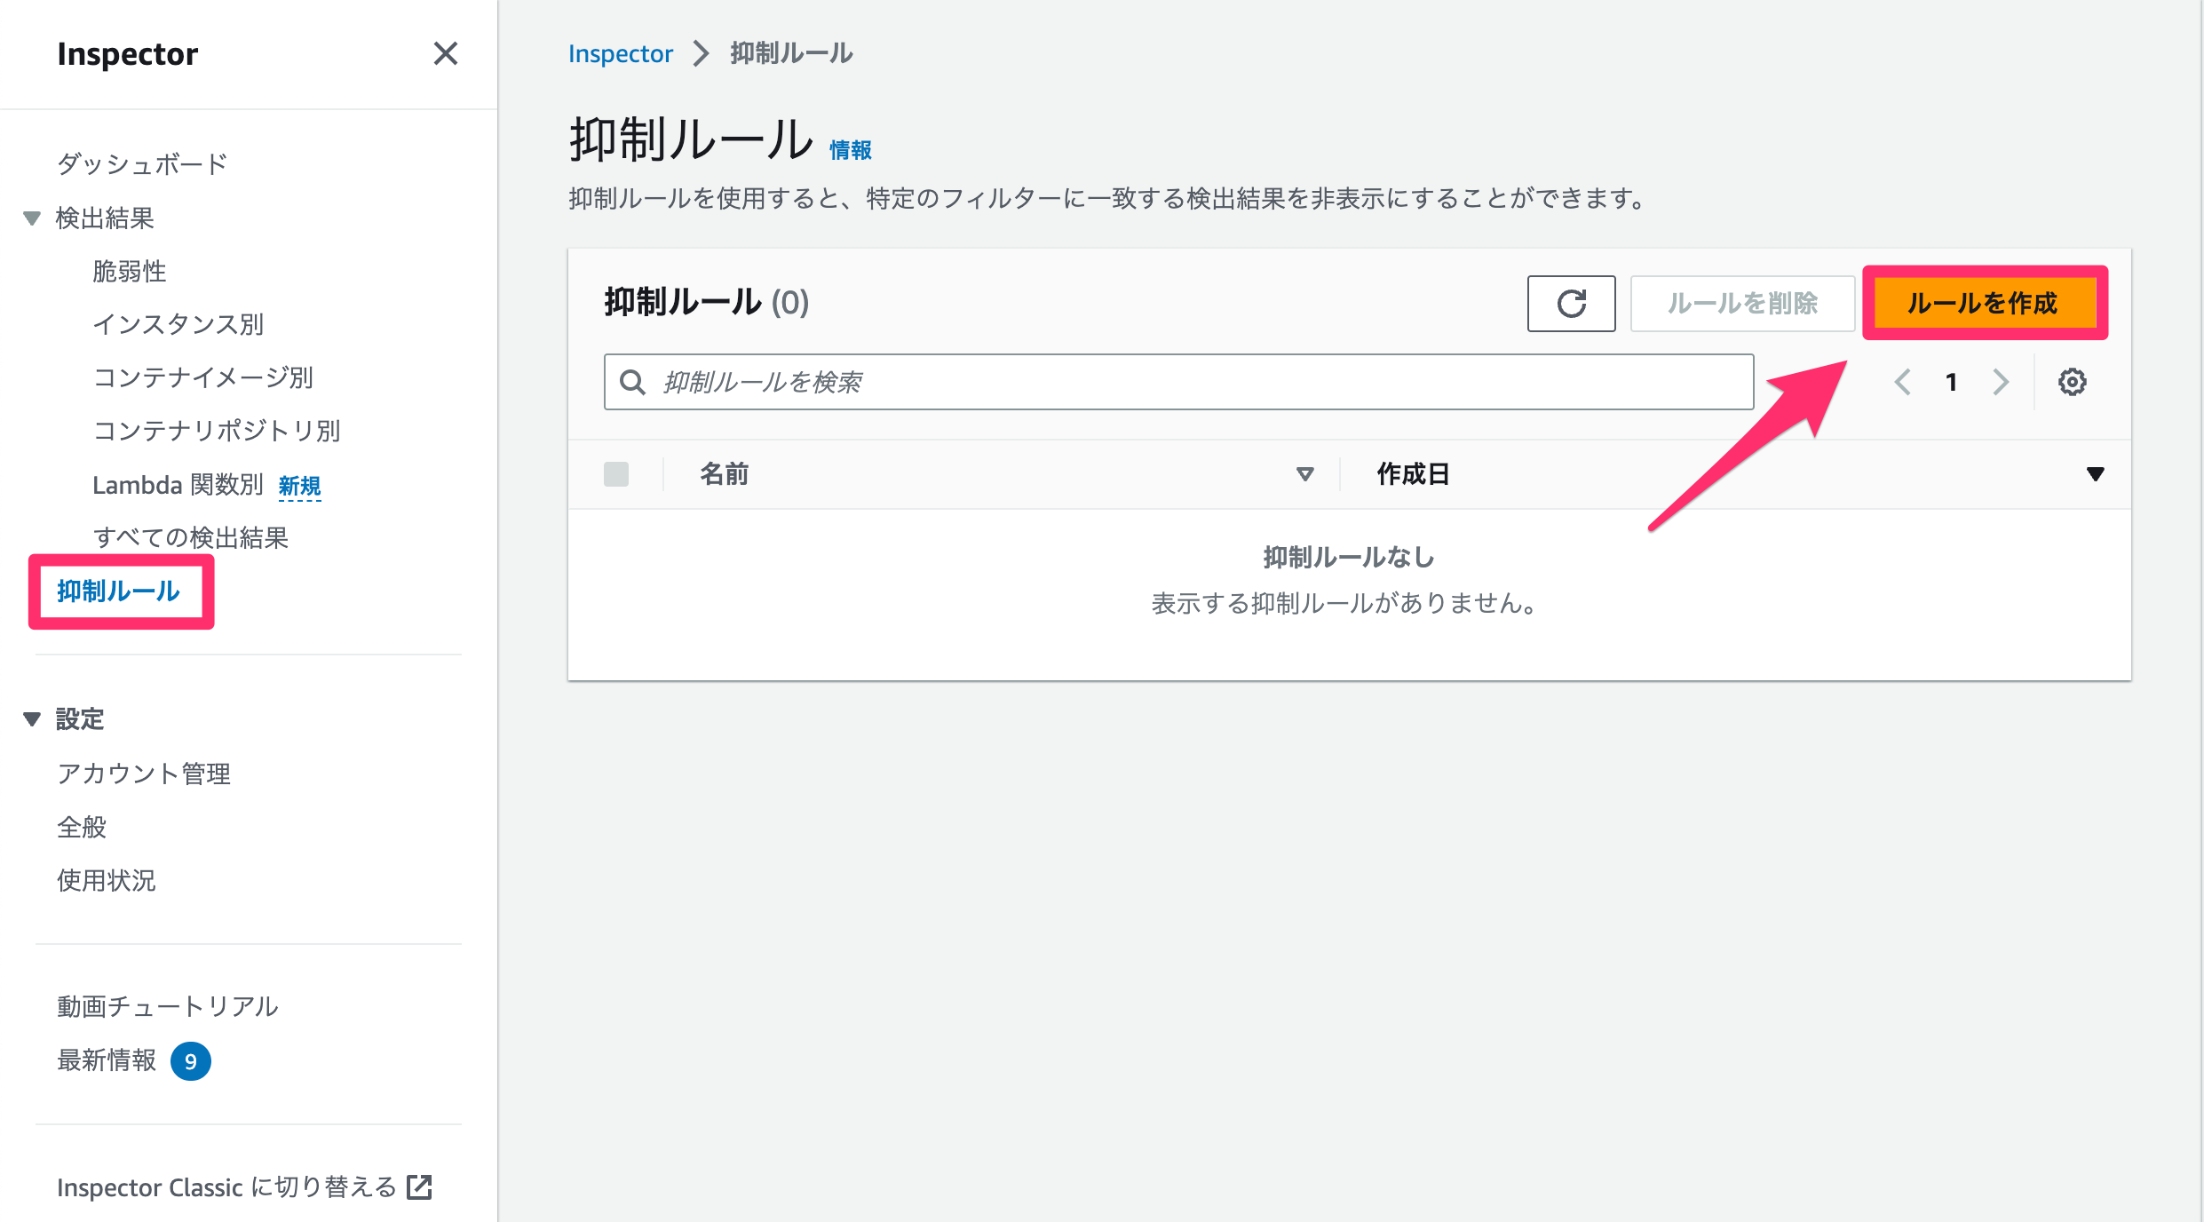Open インスタンス別 findings page

pyautogui.click(x=178, y=324)
